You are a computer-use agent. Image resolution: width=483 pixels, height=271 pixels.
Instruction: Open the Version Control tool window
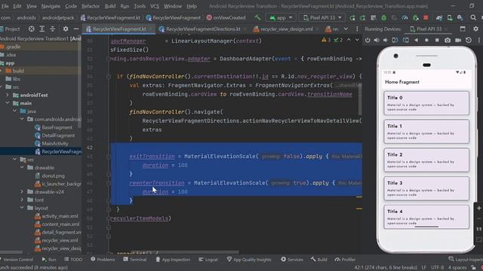[x=17, y=260]
